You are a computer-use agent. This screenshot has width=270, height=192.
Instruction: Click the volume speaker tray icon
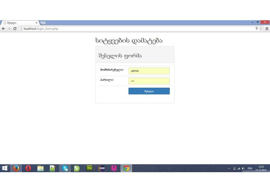tap(243, 168)
